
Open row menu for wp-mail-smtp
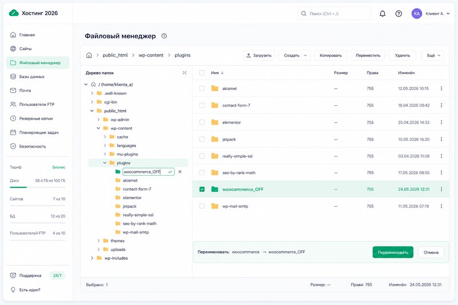441,207
